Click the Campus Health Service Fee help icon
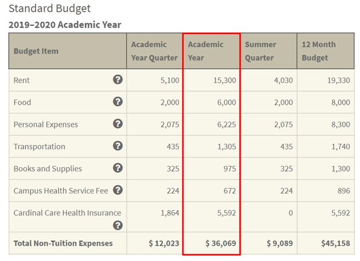Viewport: 360px width, 261px height. (118, 190)
